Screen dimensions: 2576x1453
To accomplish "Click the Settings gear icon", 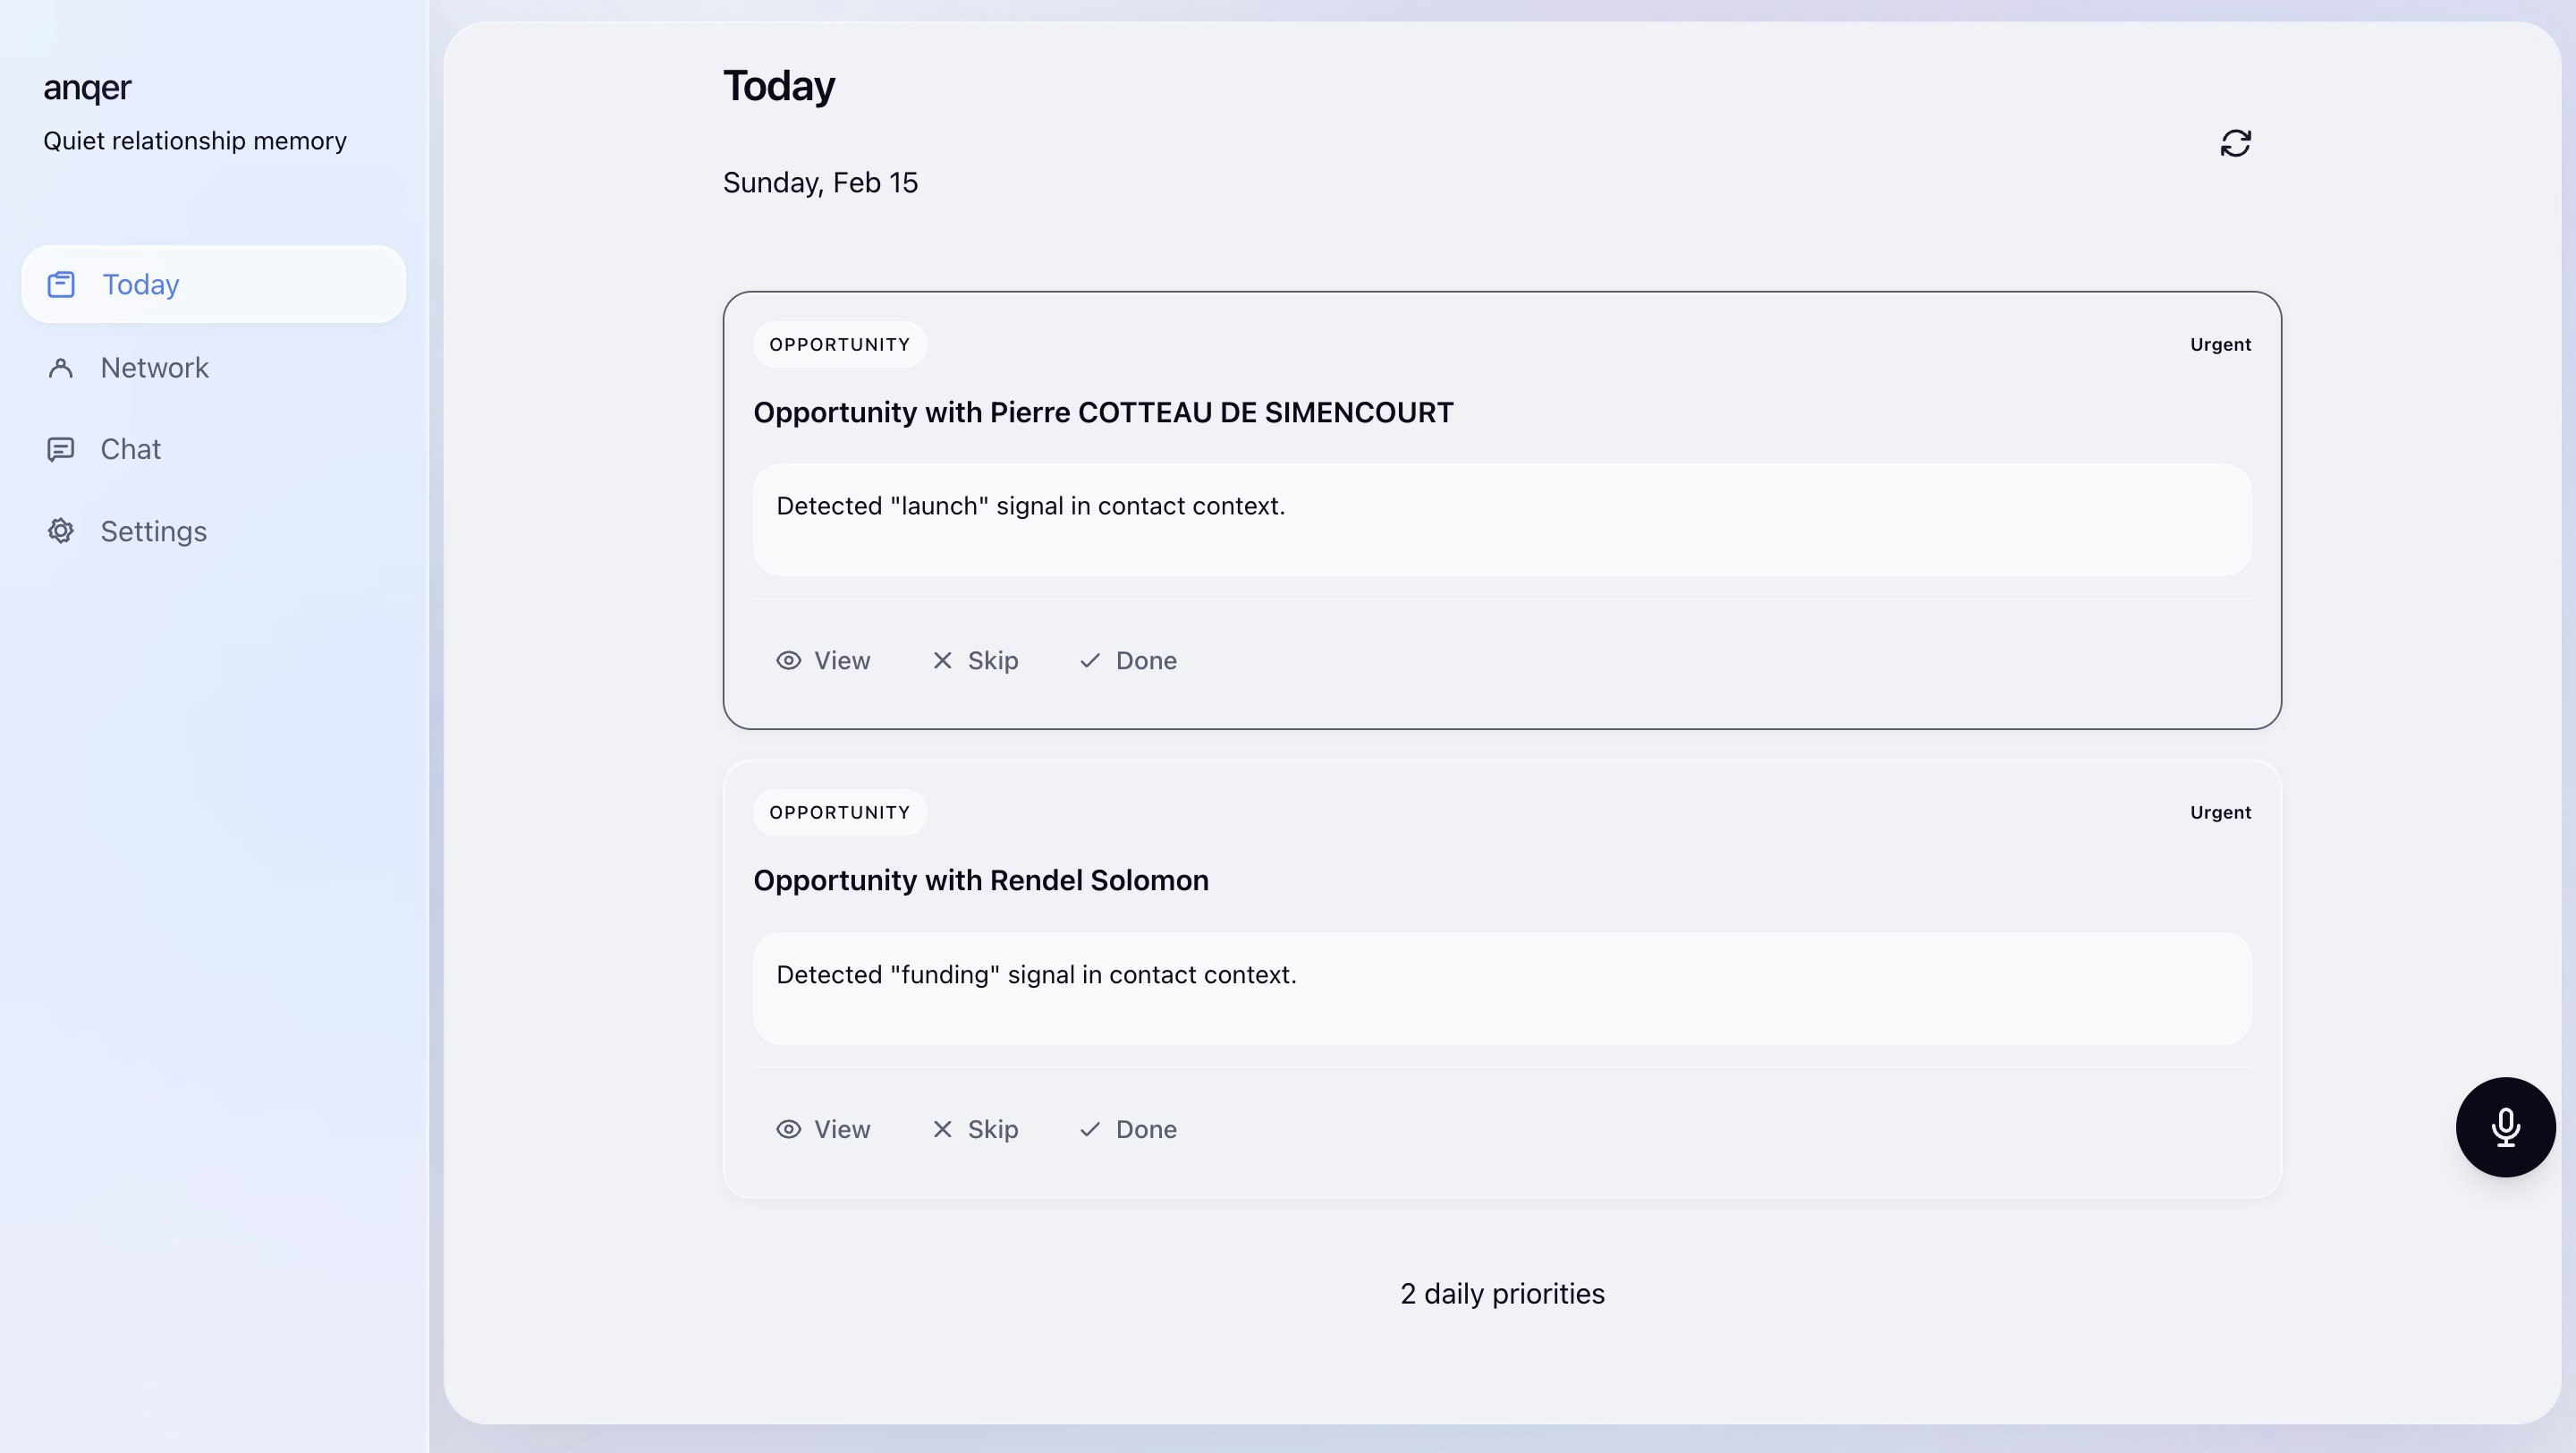I will tap(61, 531).
